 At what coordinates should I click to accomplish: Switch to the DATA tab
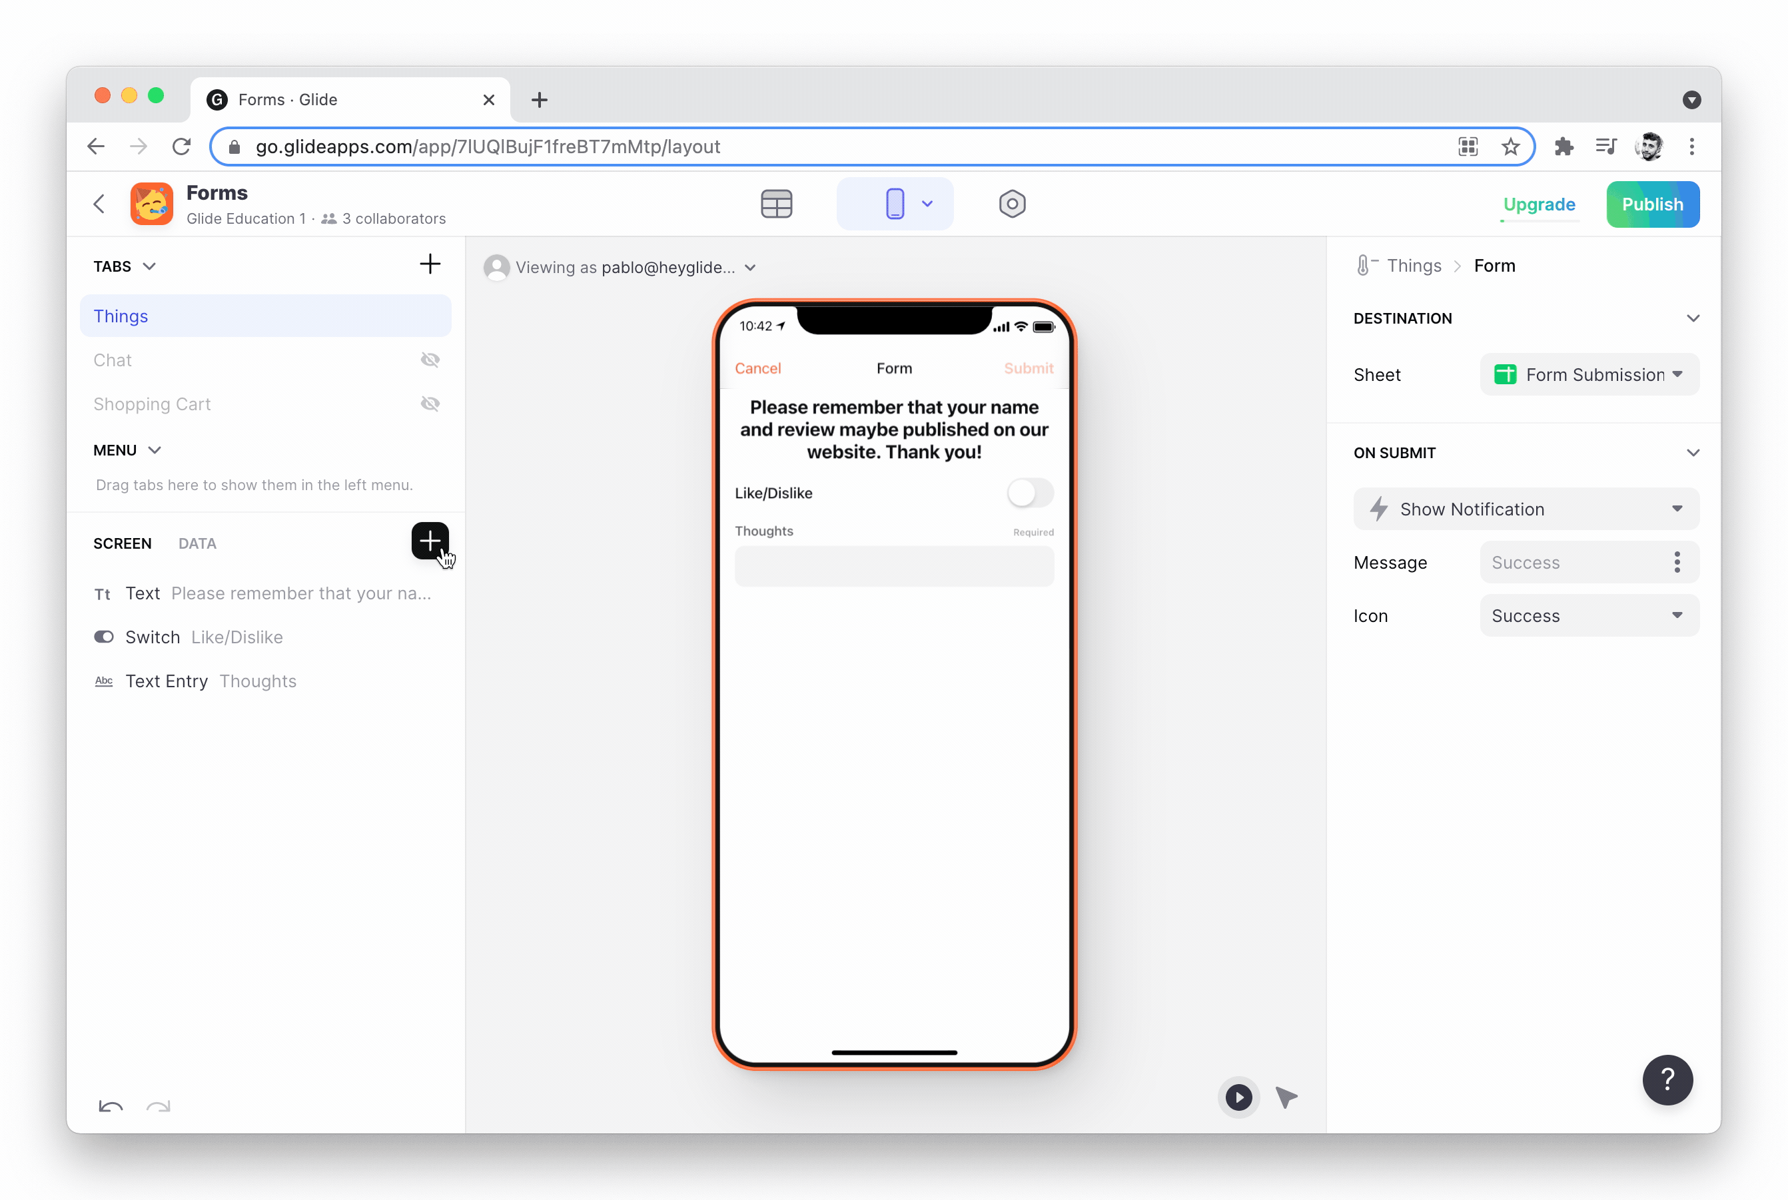click(x=197, y=543)
